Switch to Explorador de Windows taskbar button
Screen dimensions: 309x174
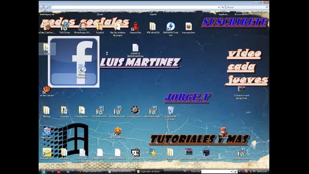150,172
